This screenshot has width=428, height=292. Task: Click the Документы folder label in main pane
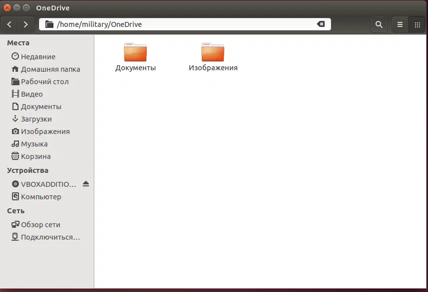(135, 68)
